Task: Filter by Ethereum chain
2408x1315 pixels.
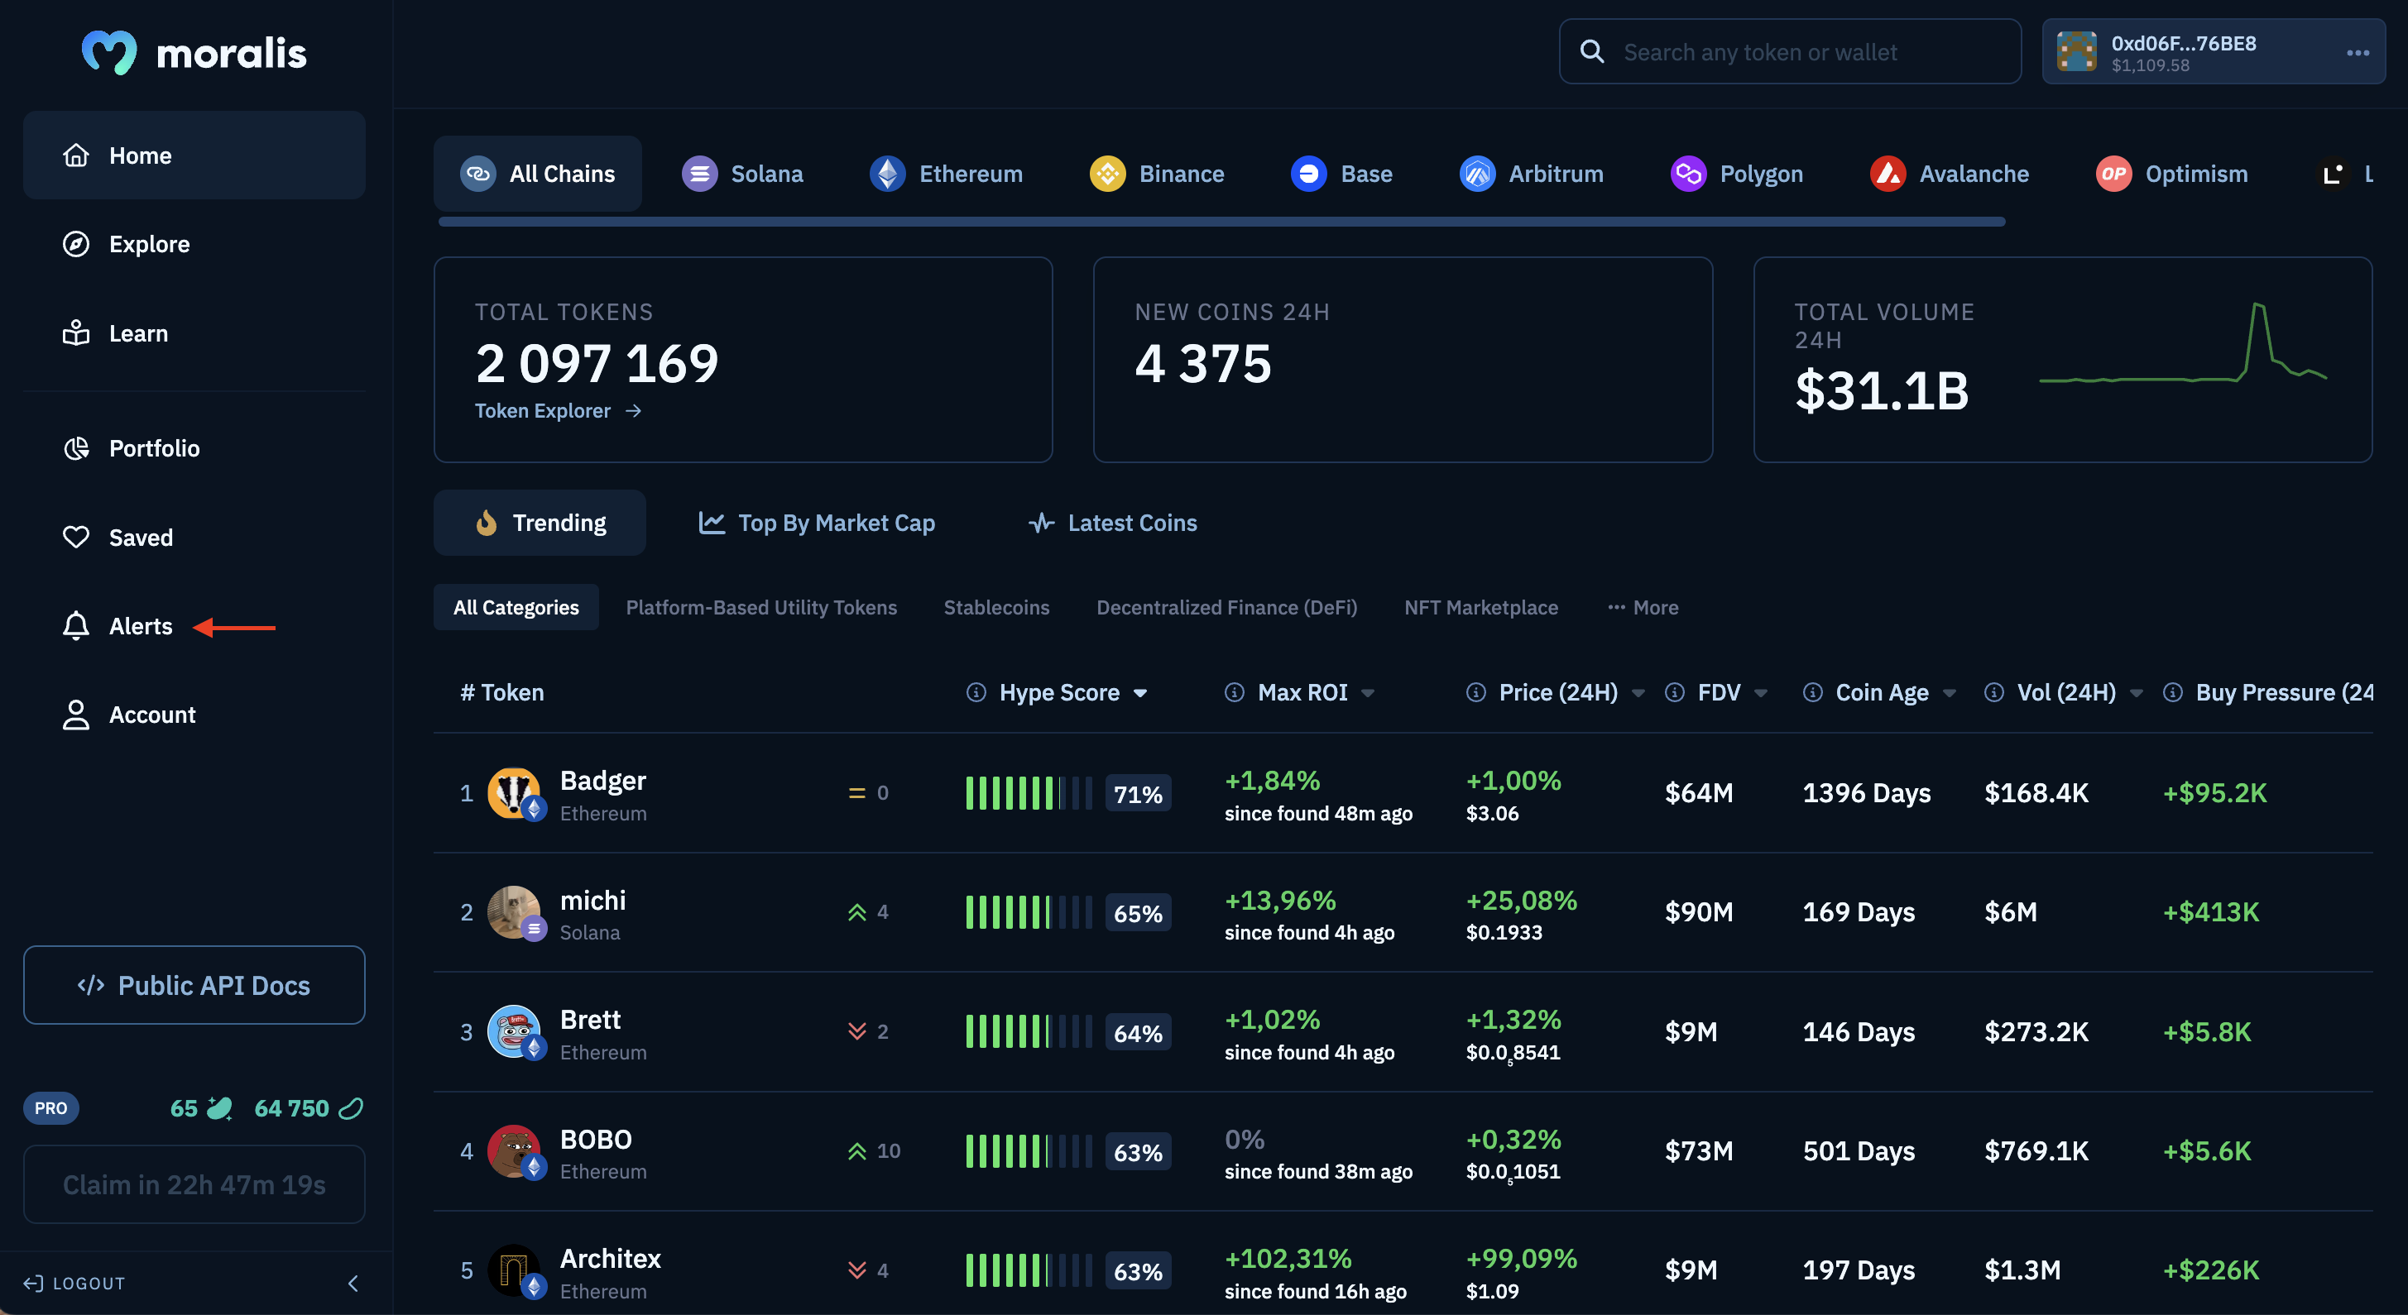Action: pyautogui.click(x=946, y=174)
